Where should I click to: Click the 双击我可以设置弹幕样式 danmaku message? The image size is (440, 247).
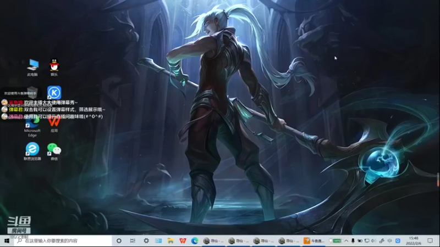pyautogui.click(x=64, y=109)
